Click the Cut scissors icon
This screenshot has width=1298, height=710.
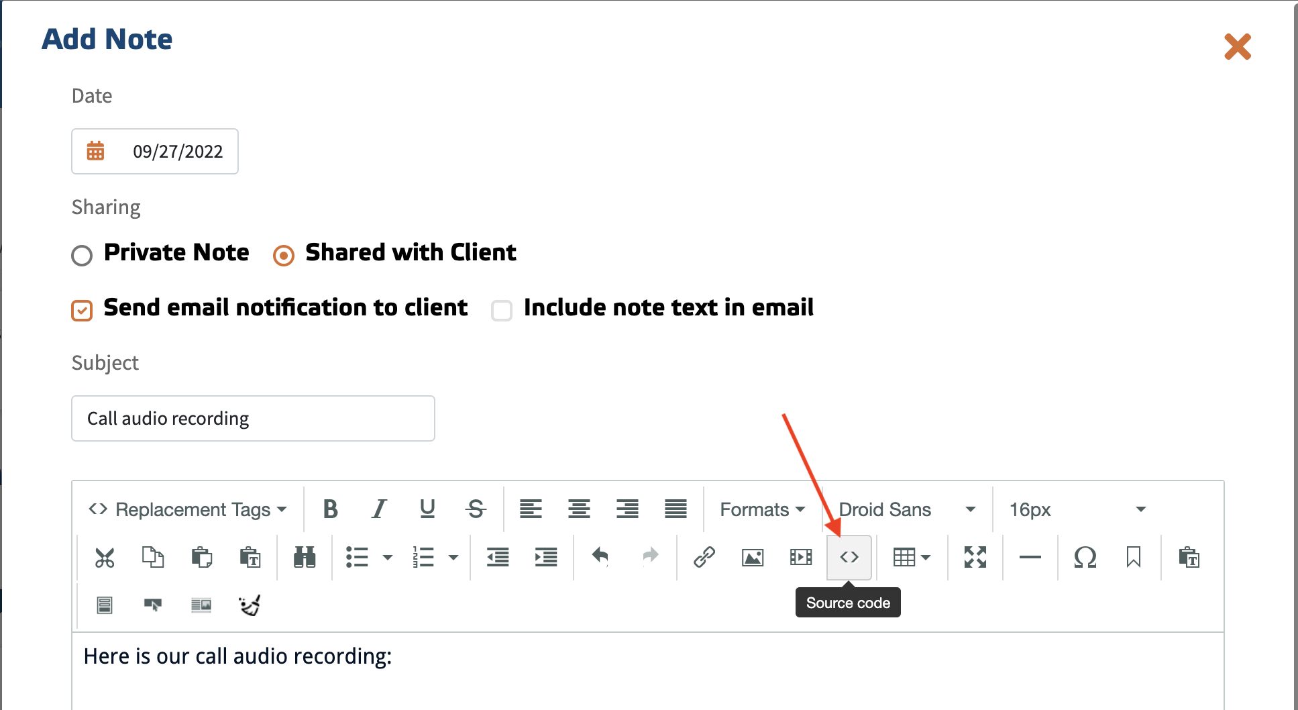pos(105,557)
